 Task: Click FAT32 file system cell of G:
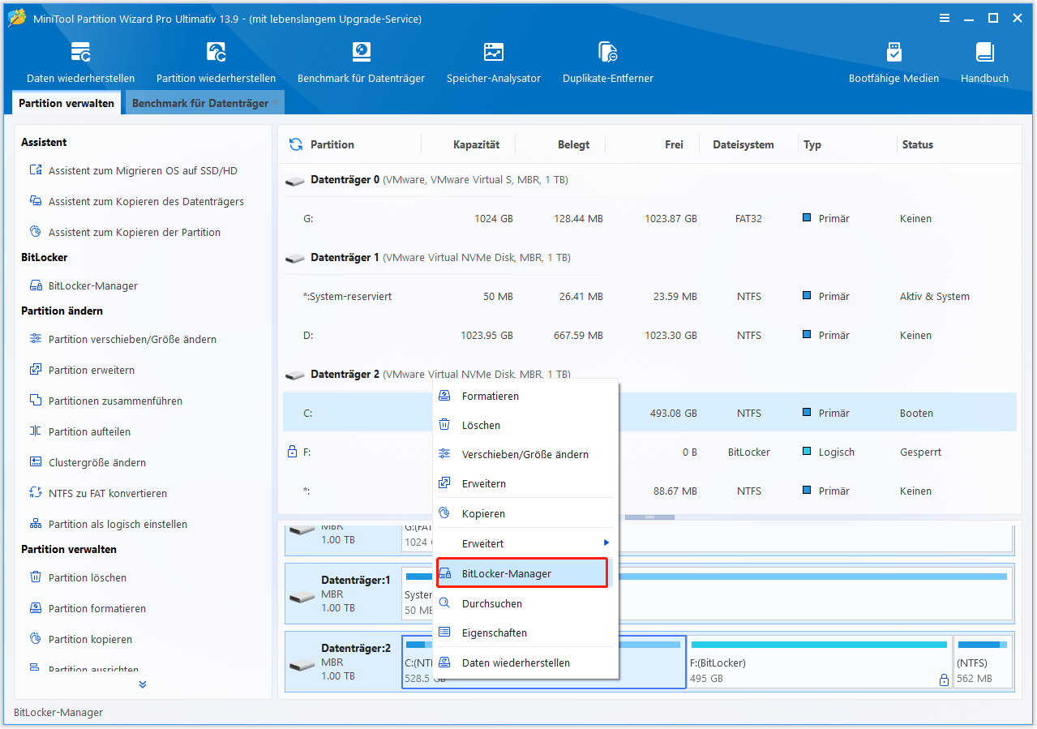pos(749,219)
